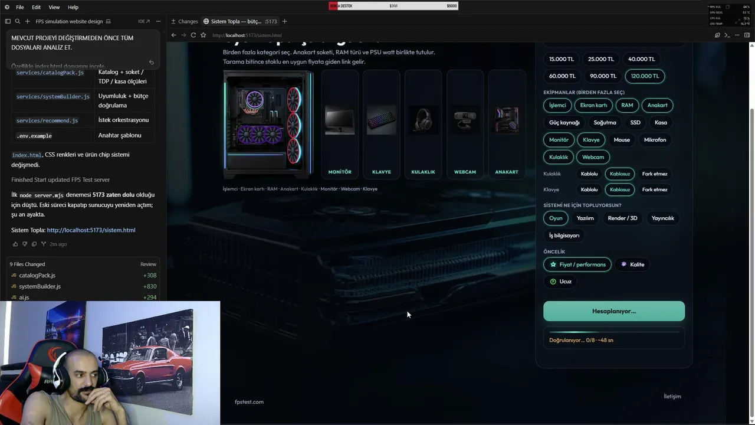The height and width of the screenshot is (425, 755).
Task: Click the Monitör product card
Action: 340,124
